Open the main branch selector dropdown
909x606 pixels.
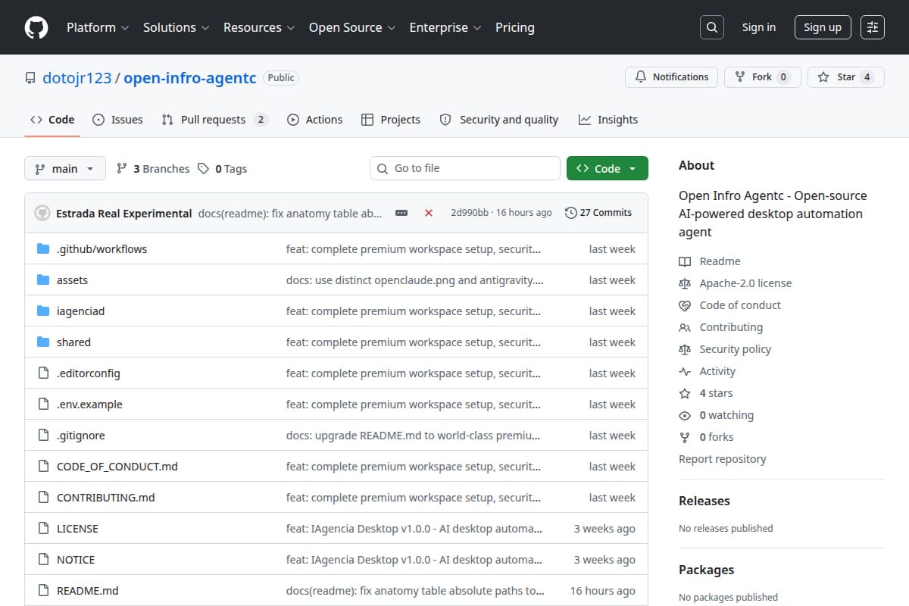click(64, 169)
